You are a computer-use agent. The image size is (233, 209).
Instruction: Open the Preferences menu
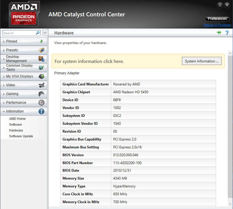coord(217,19)
